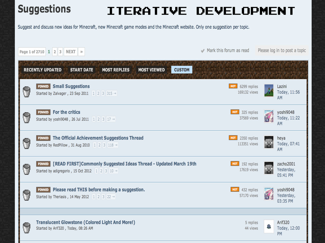Open zacho2001's avatar image
The width and height of the screenshot is (325, 243).
click(x=269, y=168)
